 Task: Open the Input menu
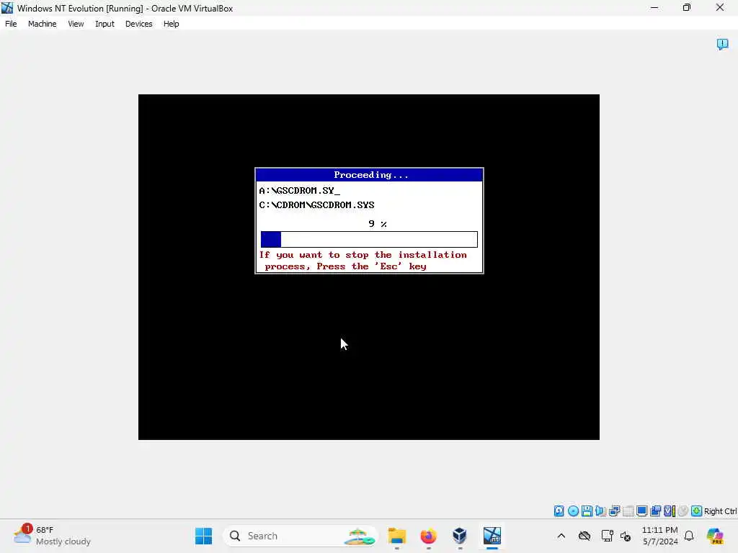coord(105,24)
